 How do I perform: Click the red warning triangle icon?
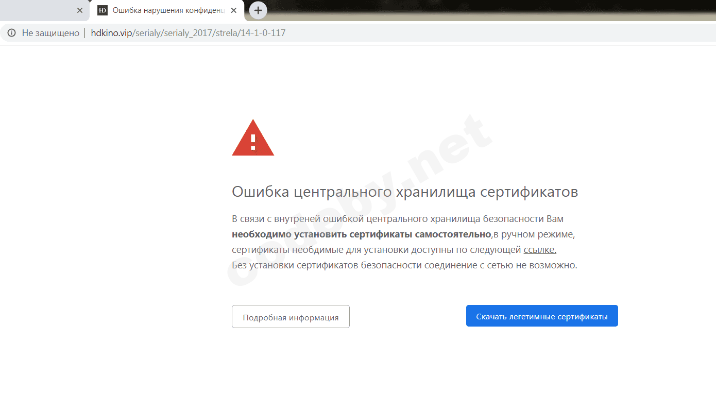point(252,138)
